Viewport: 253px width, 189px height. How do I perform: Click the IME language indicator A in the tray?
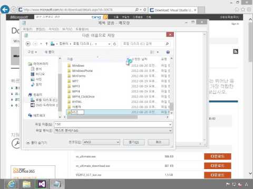(x=247, y=184)
